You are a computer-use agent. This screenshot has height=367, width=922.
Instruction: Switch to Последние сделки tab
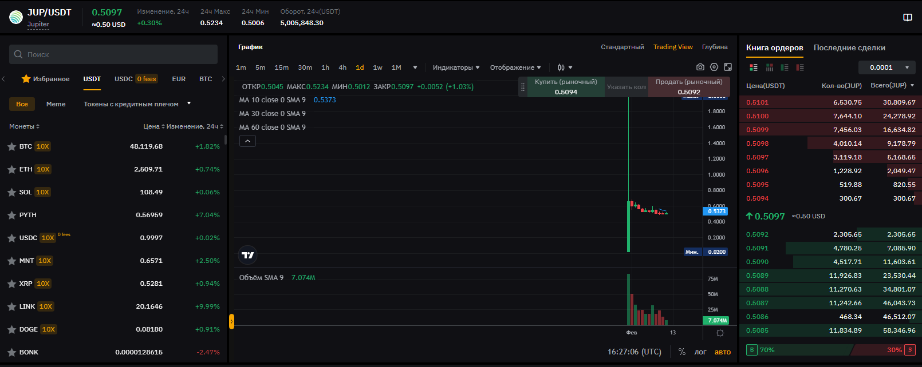coord(849,48)
